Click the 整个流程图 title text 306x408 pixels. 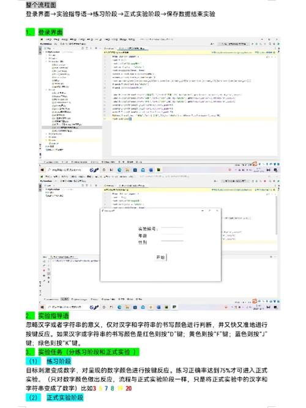41,5
